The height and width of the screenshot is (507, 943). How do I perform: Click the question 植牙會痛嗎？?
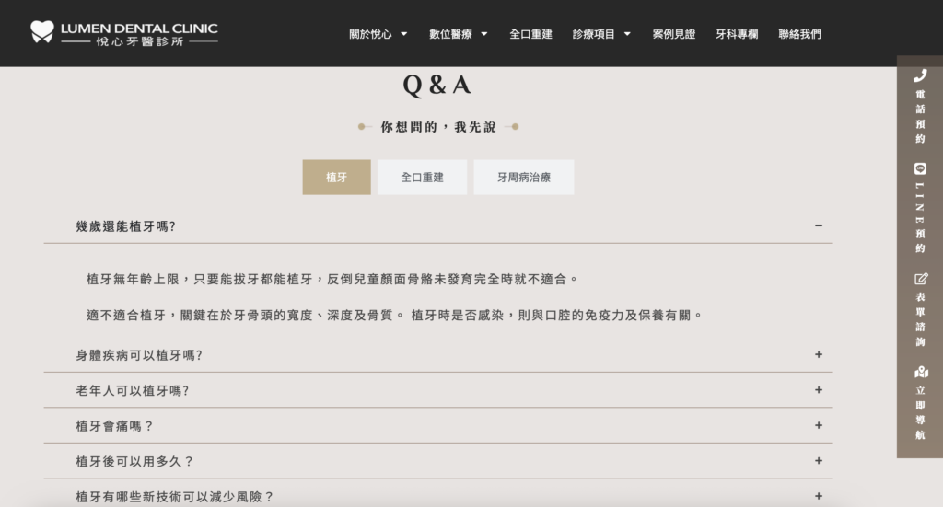[114, 427]
